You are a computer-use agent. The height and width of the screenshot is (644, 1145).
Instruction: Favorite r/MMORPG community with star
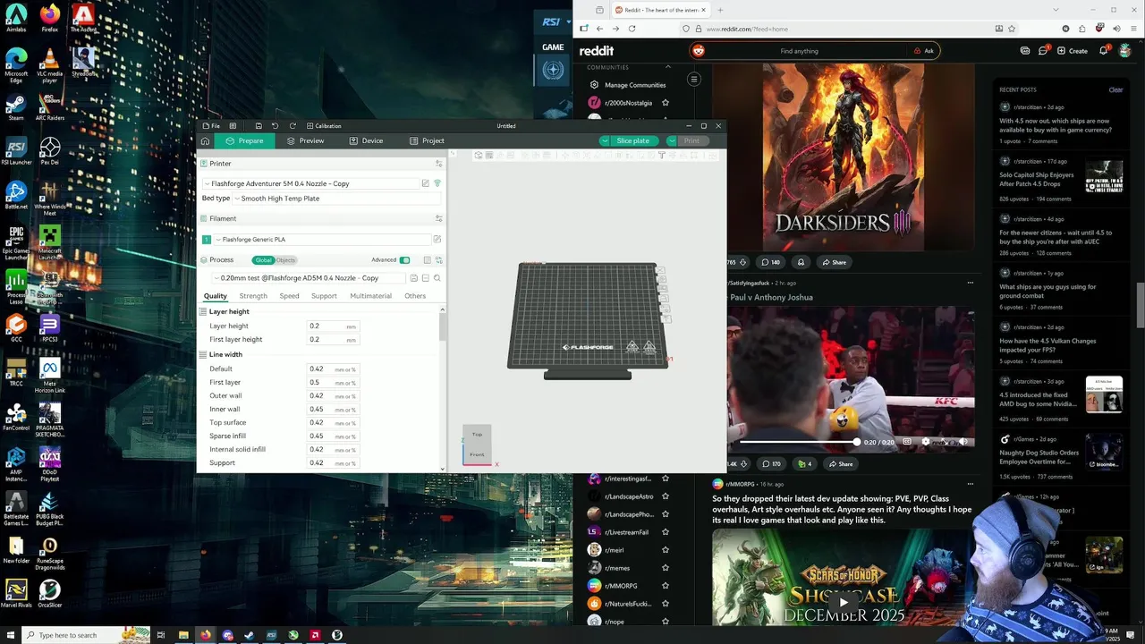pos(666,586)
